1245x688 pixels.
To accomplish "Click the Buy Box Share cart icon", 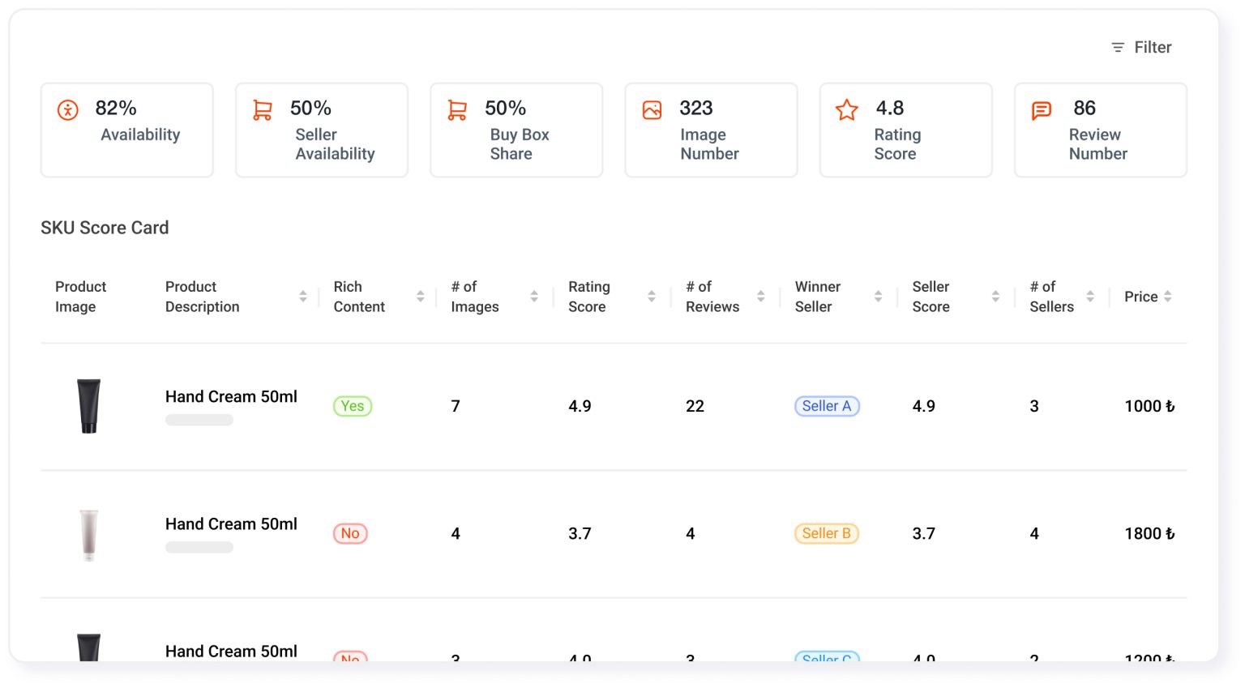I will point(457,109).
